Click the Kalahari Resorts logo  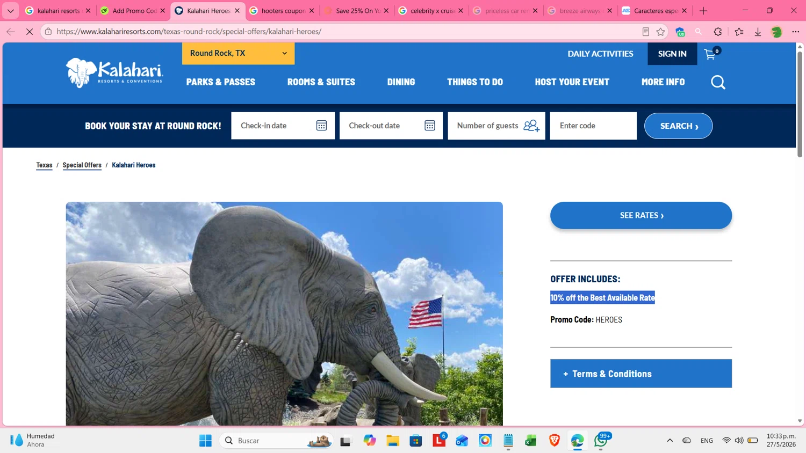[x=114, y=73]
